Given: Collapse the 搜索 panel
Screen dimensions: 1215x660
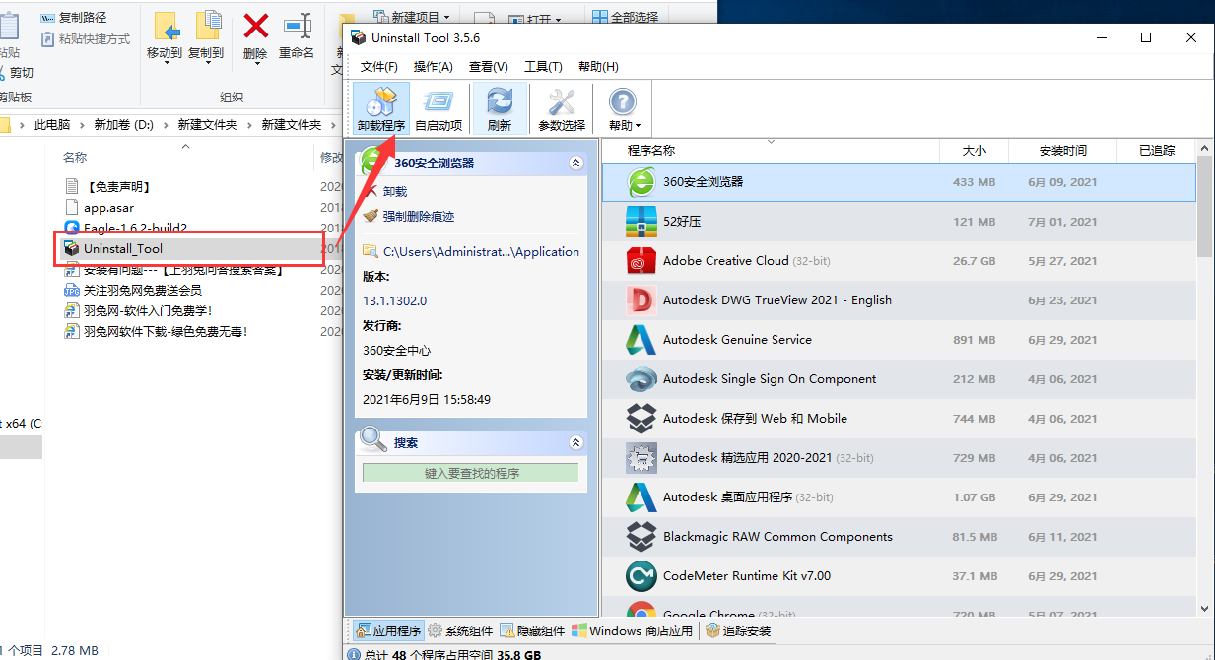Looking at the screenshot, I should (x=576, y=443).
